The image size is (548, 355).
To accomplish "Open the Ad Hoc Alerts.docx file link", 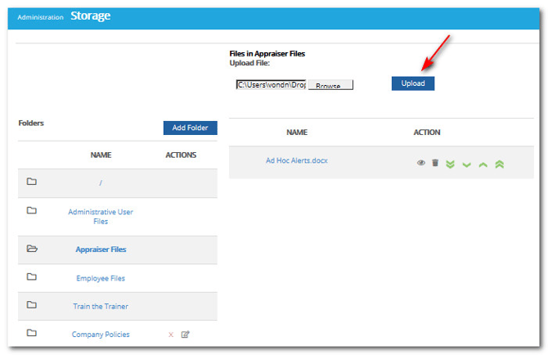I will (x=297, y=160).
